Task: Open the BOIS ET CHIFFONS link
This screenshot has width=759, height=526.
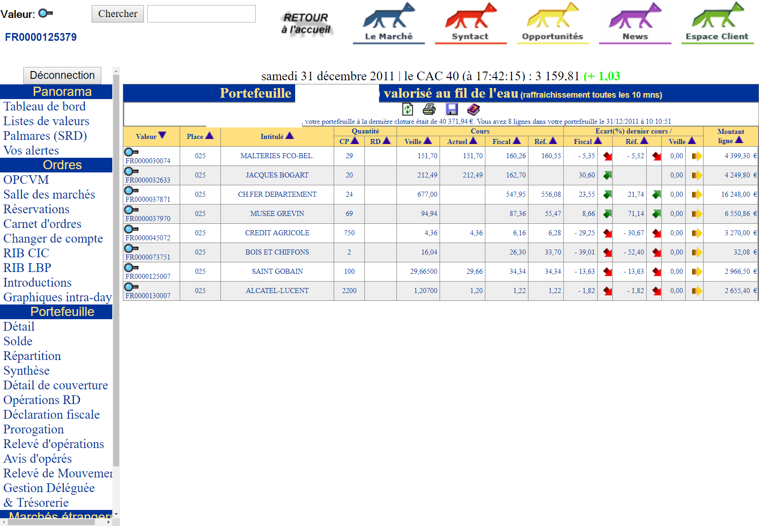Action: 277,252
